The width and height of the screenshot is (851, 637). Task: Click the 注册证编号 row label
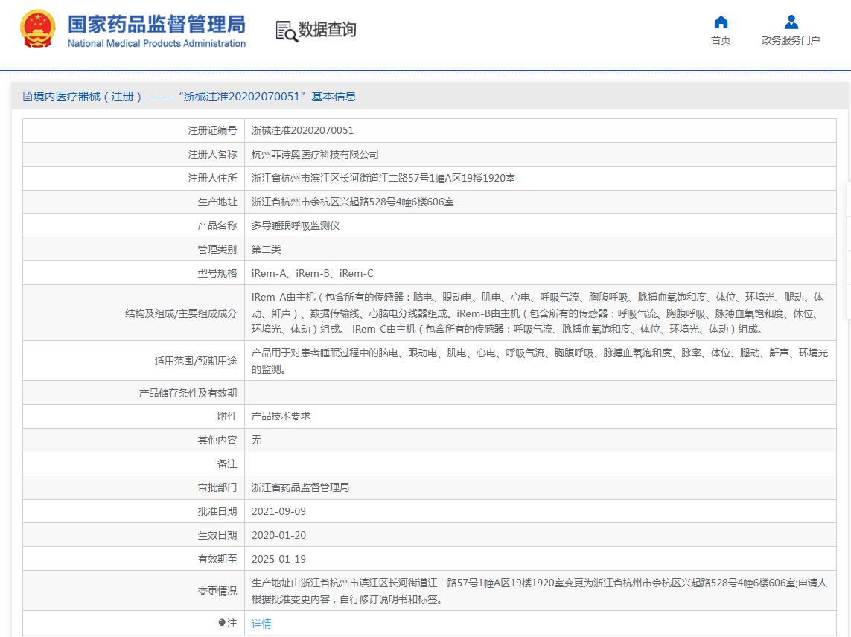[x=212, y=130]
